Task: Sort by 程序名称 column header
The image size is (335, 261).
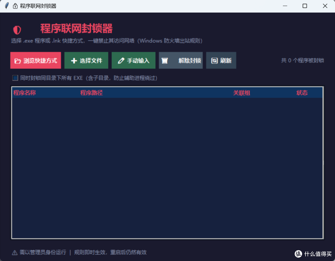Action: tap(25, 93)
